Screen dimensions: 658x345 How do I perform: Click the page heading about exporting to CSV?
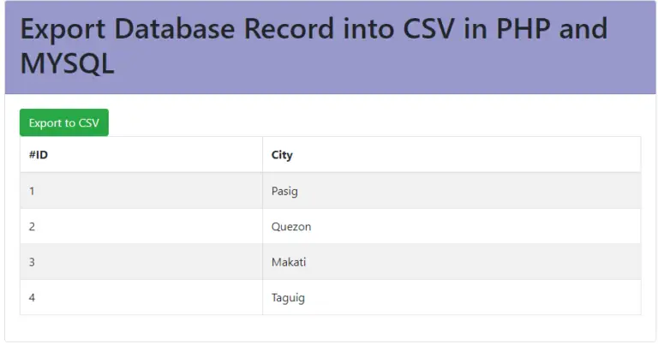[x=314, y=46]
